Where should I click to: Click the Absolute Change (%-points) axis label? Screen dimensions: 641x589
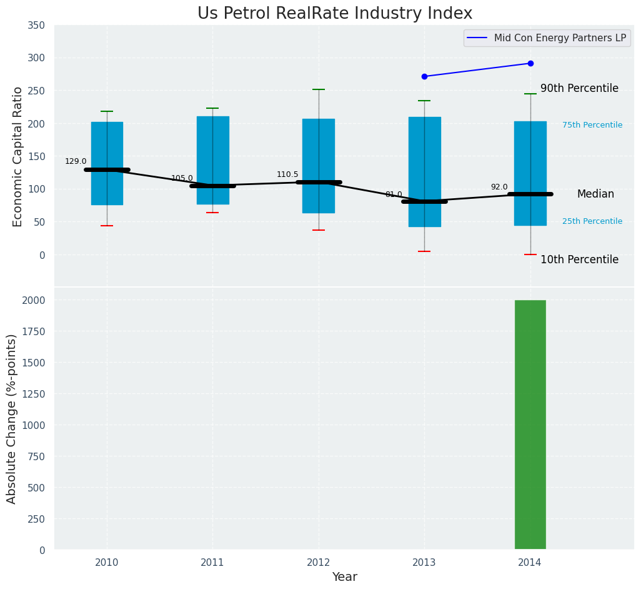coord(12,418)
